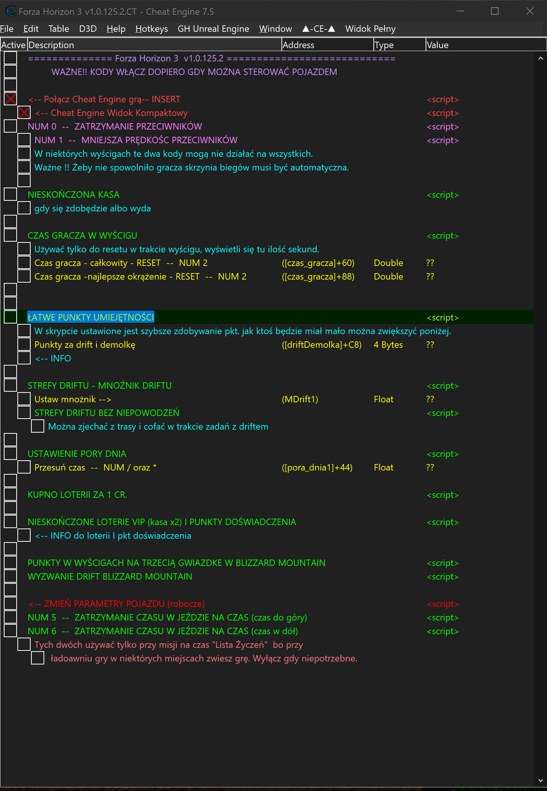
Task: Click the 4 Bytes type cell
Action: pos(388,345)
